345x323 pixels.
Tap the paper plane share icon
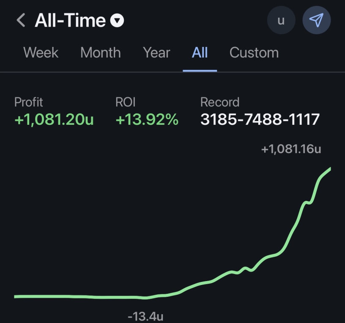coord(316,20)
